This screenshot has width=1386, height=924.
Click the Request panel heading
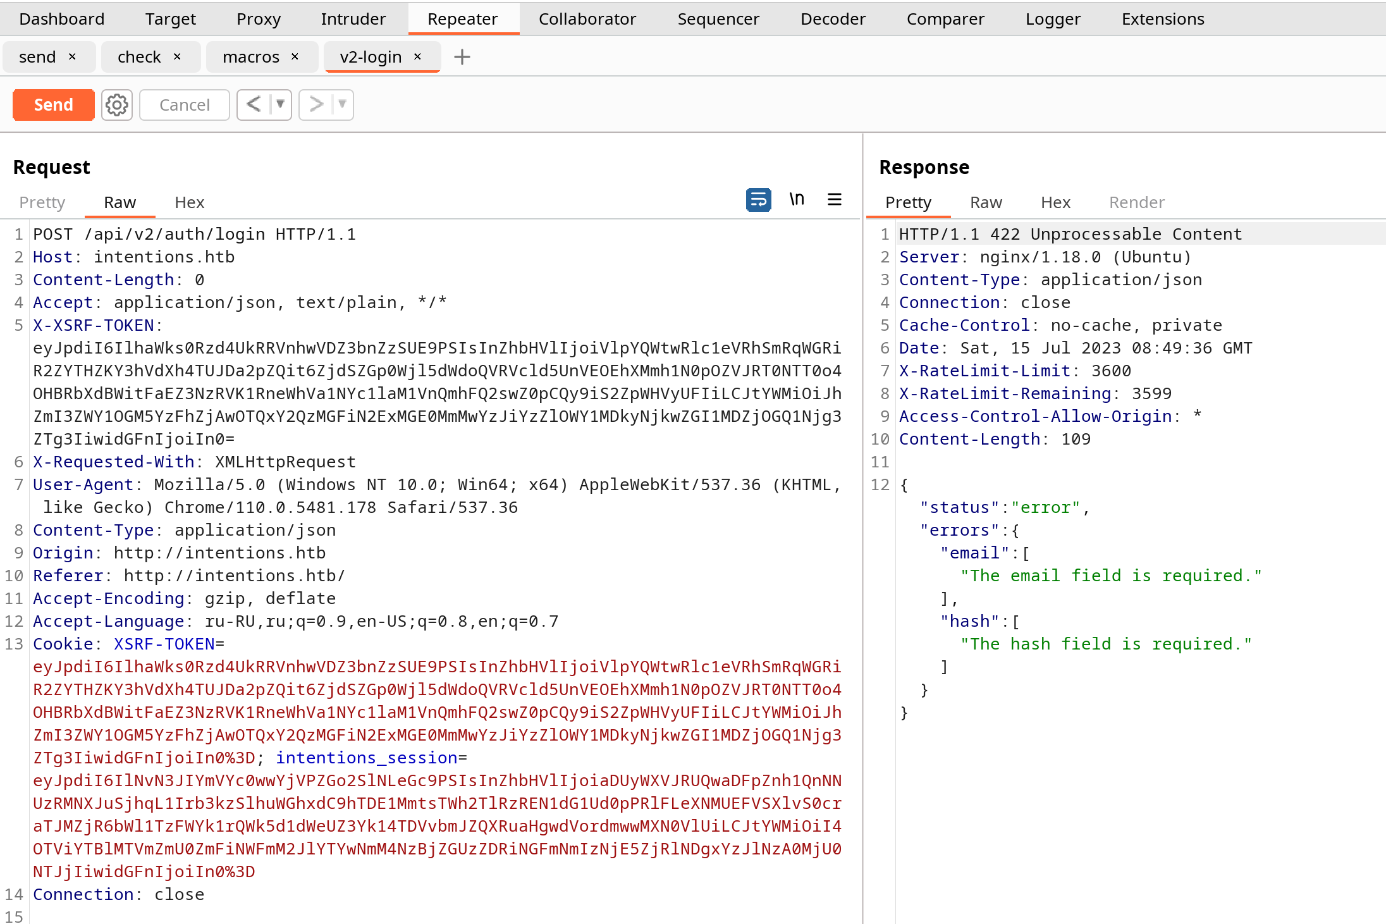[x=52, y=167]
